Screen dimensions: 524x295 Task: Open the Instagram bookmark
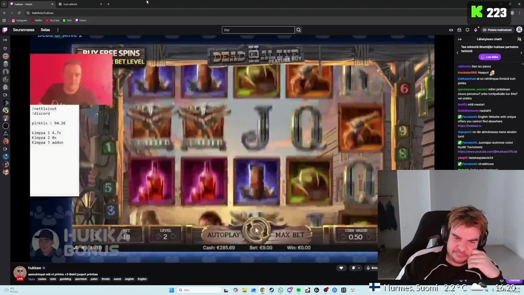click(20, 20)
